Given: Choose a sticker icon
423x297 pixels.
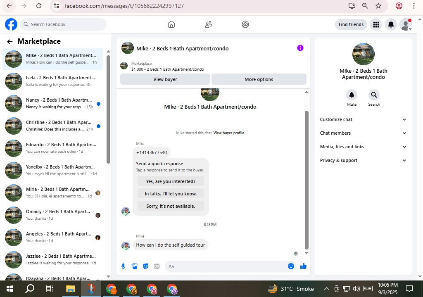Looking at the screenshot, I should click(x=146, y=266).
